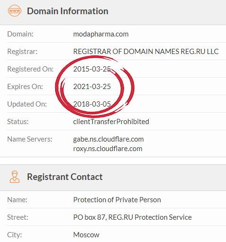Click the Registrant Contact heading
This screenshot has width=226, height=242.
tap(65, 177)
